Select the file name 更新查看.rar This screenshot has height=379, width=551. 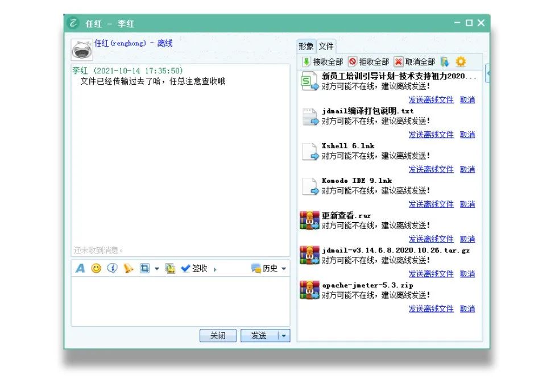[x=346, y=215]
